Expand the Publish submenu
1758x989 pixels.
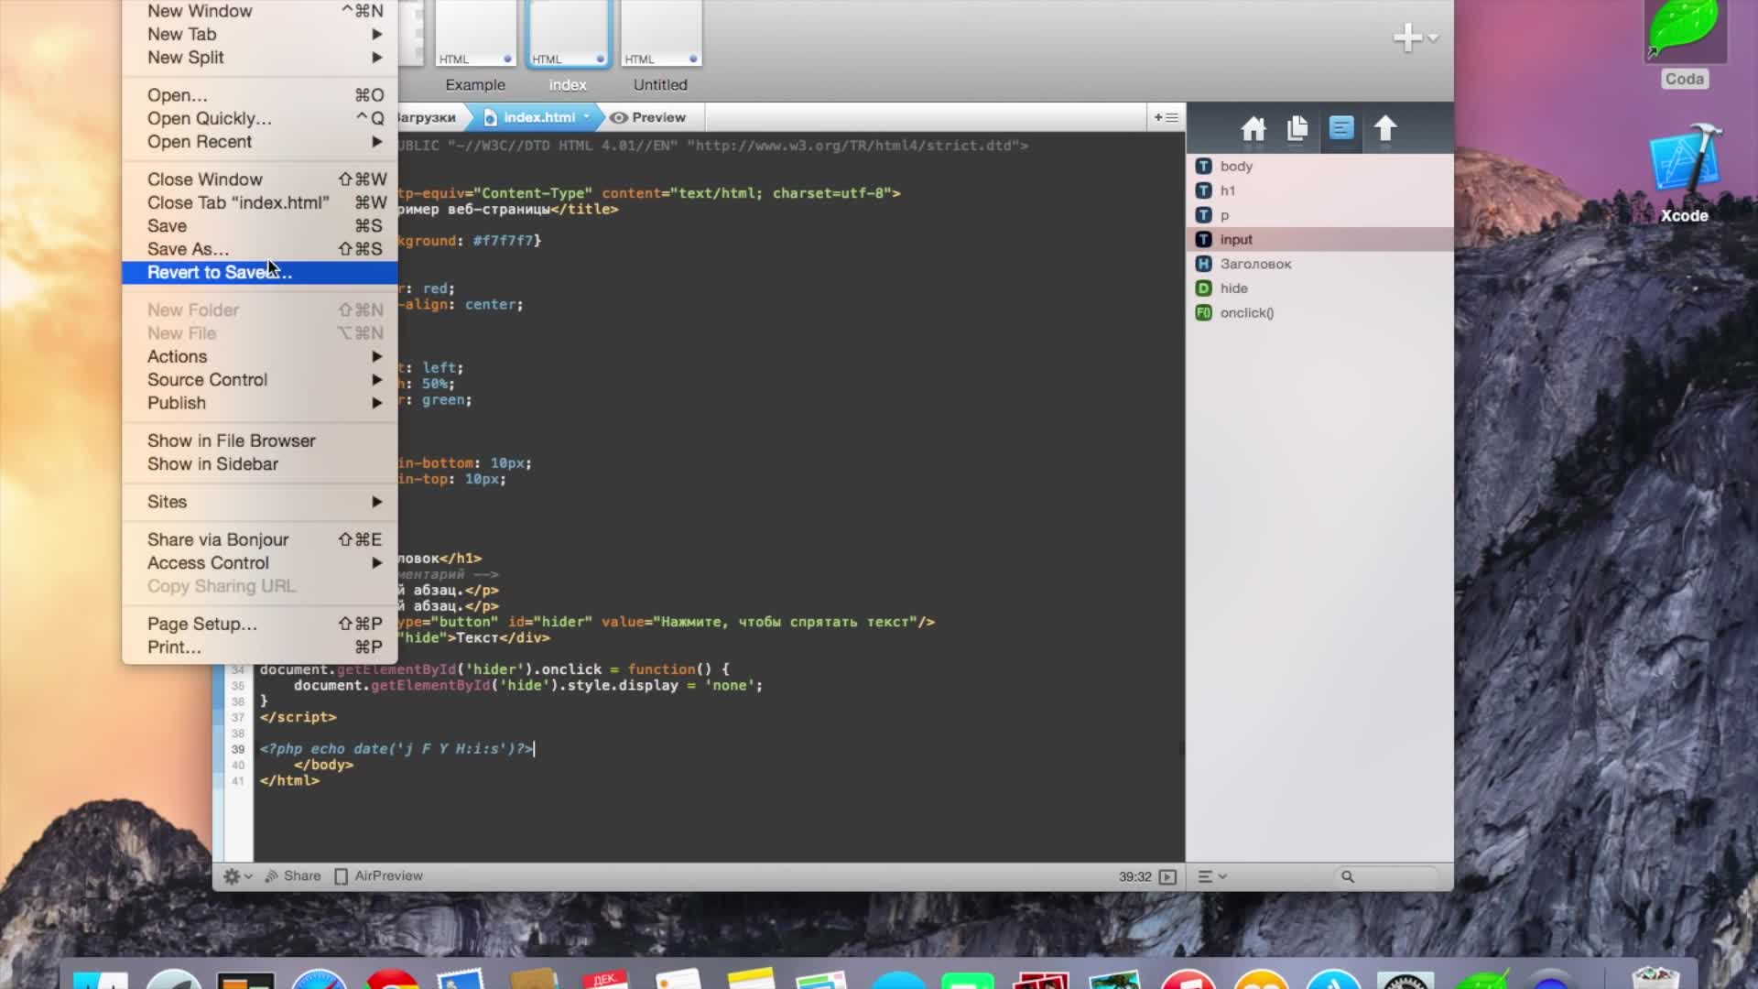[260, 403]
